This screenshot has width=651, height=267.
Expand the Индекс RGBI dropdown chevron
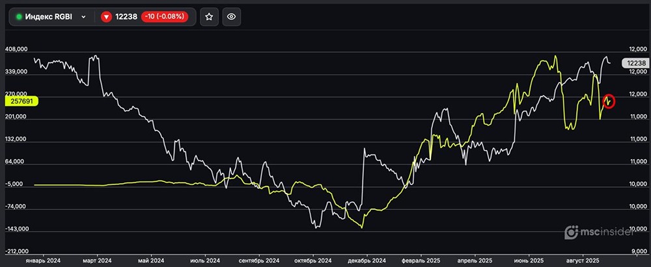click(x=83, y=17)
